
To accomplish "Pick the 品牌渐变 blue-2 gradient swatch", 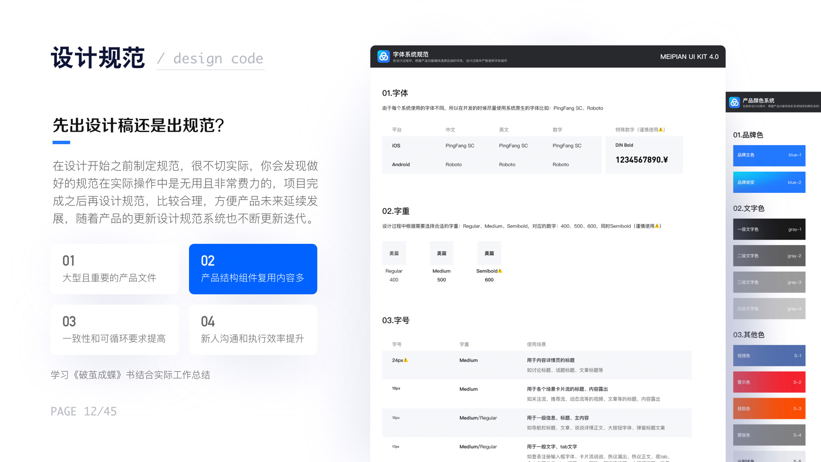I will [769, 182].
